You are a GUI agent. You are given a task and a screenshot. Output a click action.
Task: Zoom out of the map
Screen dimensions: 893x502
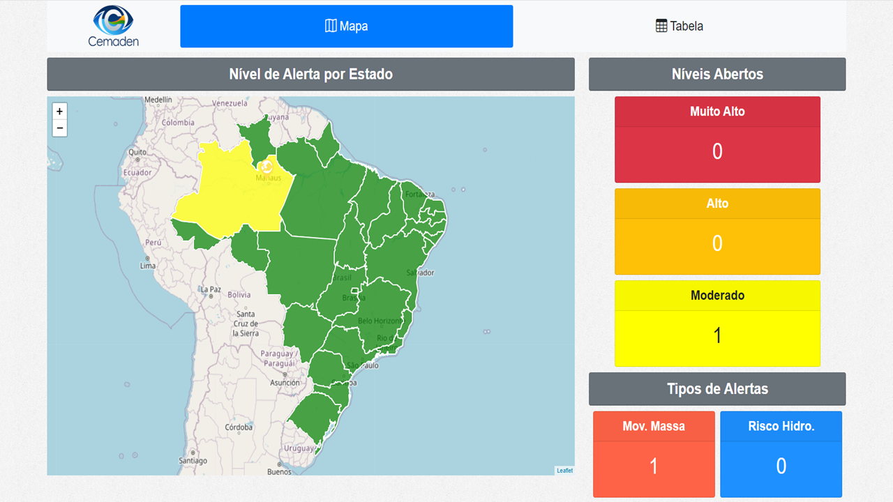pos(59,128)
